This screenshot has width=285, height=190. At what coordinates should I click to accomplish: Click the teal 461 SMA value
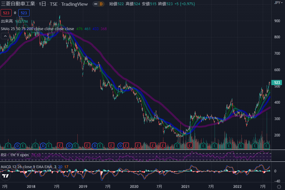[x=87, y=29]
